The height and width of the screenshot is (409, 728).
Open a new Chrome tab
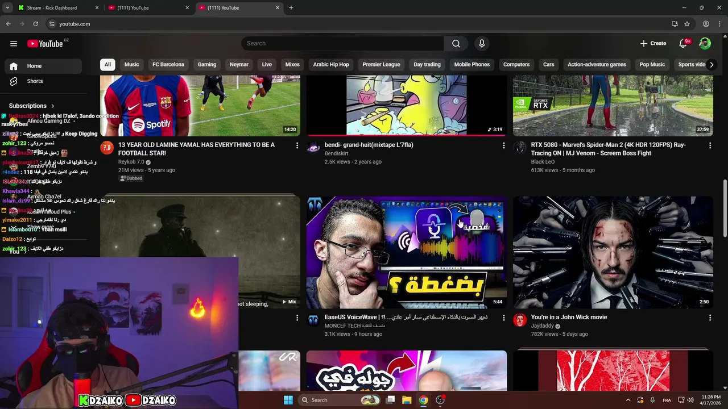click(x=291, y=8)
